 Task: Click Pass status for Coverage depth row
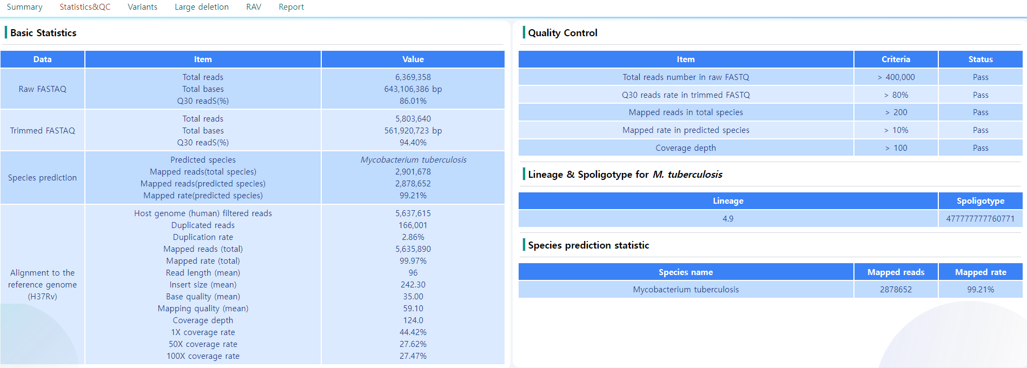(980, 148)
